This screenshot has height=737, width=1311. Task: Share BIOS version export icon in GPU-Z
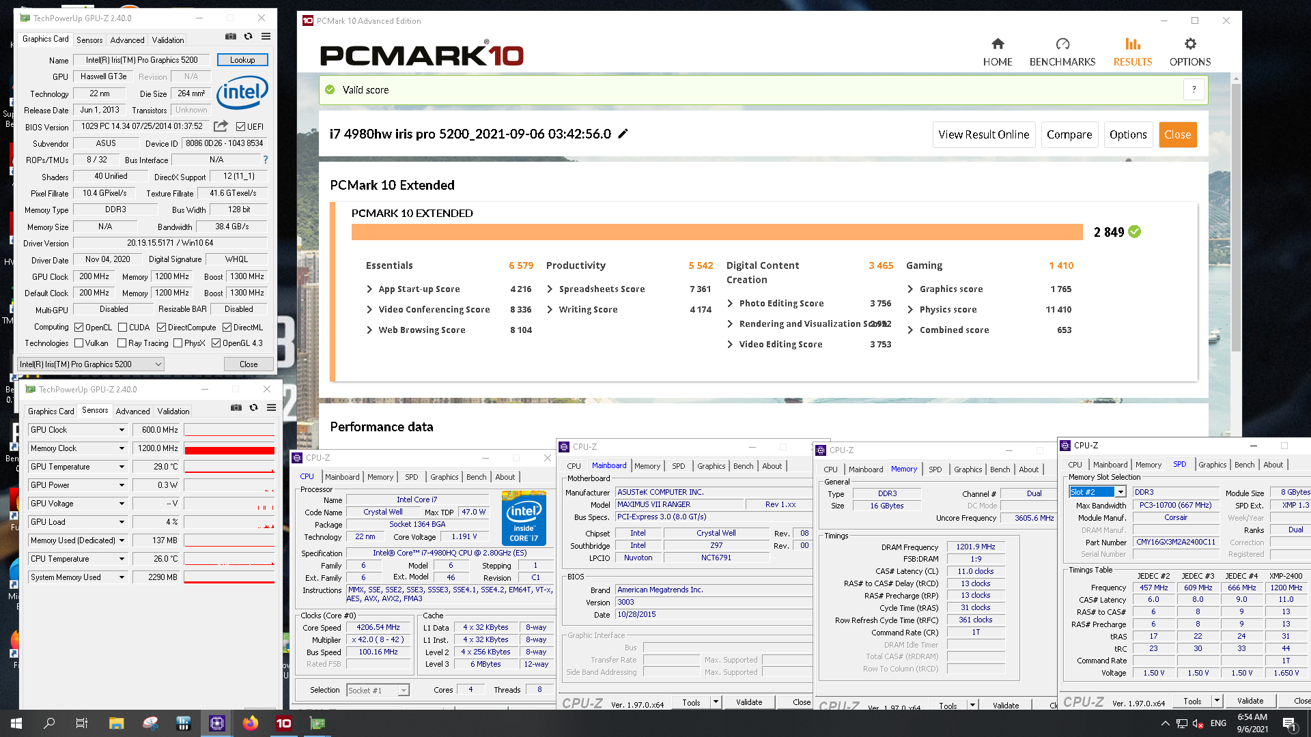click(x=221, y=126)
